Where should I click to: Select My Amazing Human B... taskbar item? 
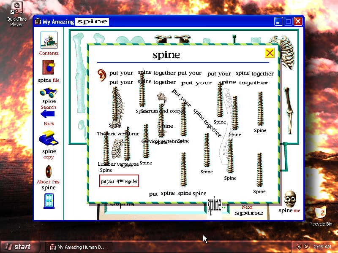(79, 247)
